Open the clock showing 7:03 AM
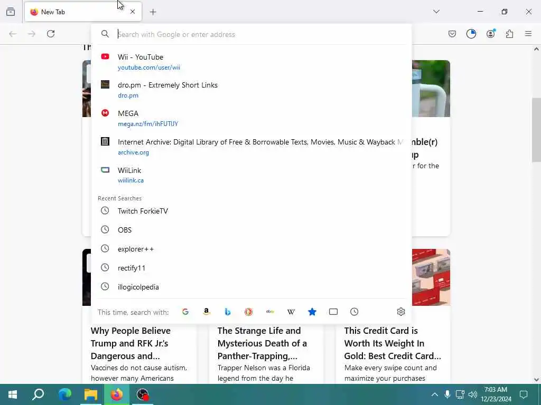This screenshot has height=405, width=541. (x=496, y=394)
